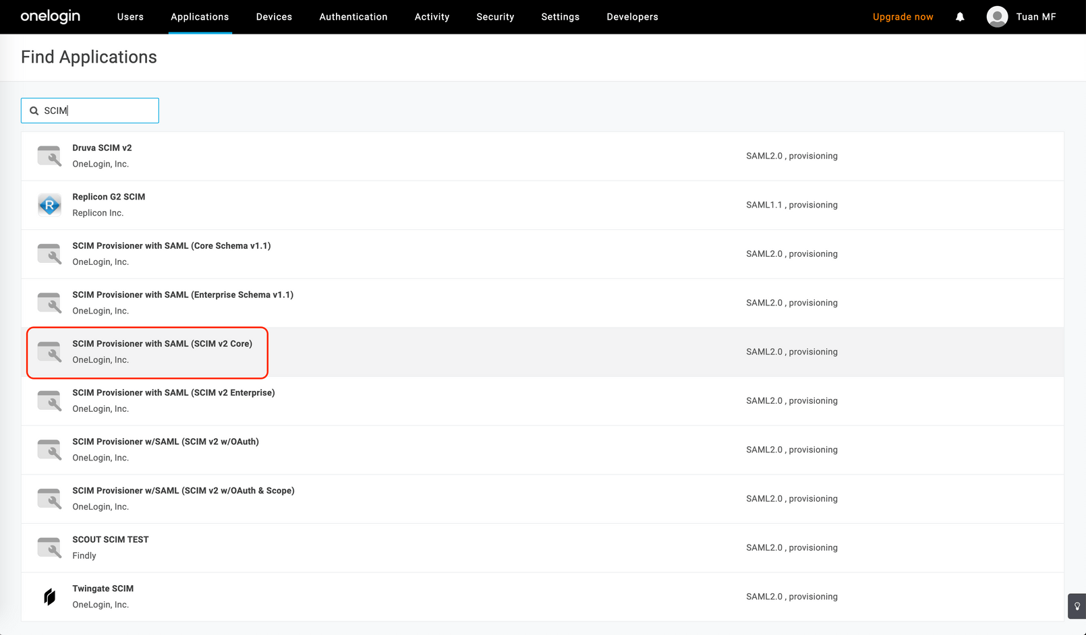Open the Activity menu
This screenshot has width=1086, height=635.
coord(432,17)
